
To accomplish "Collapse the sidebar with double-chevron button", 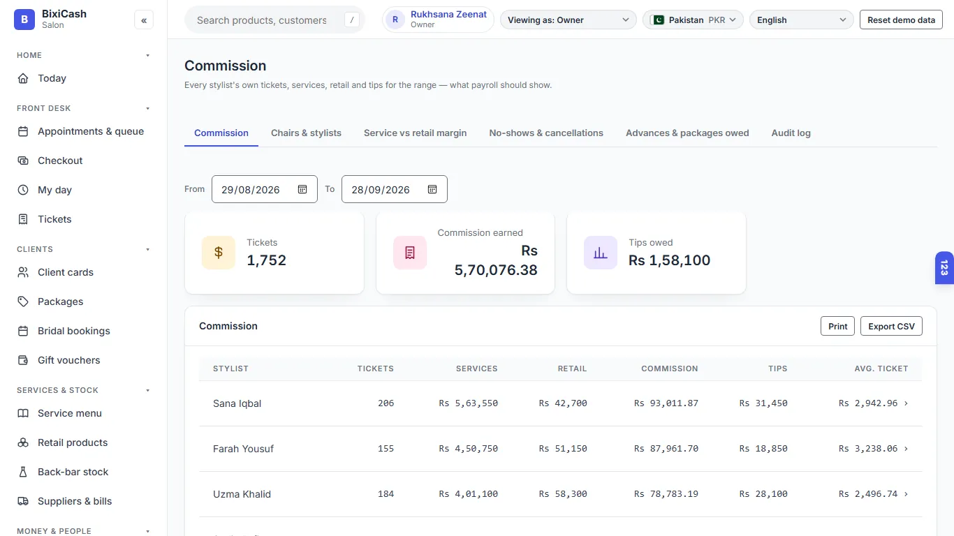I will (x=144, y=20).
